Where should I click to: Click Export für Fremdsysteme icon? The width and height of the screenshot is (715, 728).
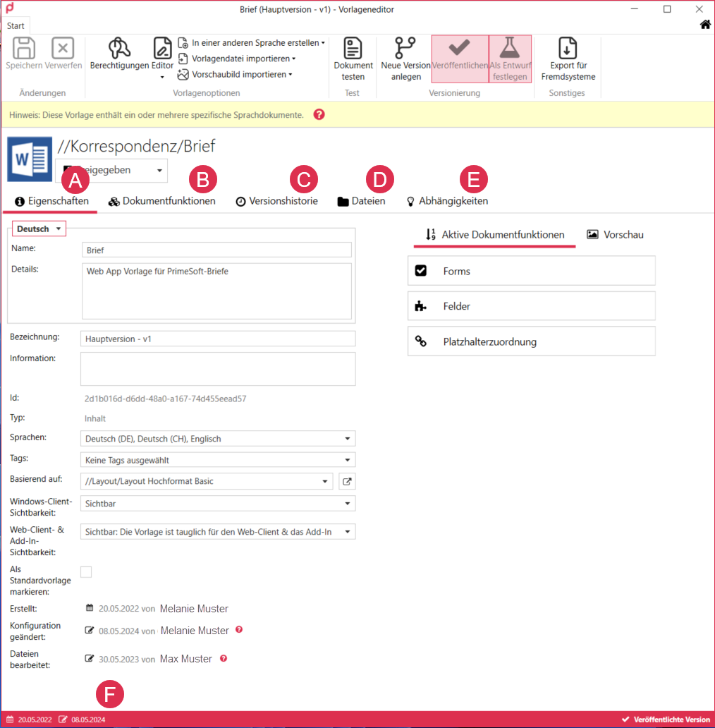[x=568, y=48]
